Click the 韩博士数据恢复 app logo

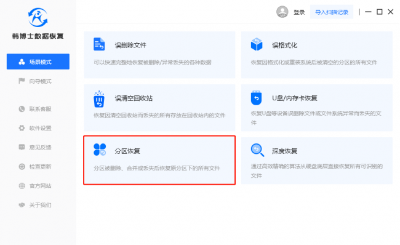[x=38, y=17]
